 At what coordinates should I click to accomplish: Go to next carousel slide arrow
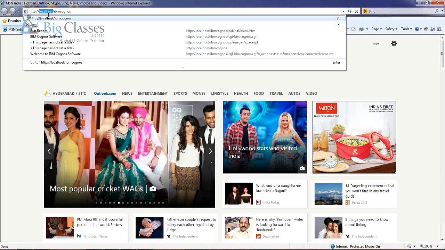point(210,151)
